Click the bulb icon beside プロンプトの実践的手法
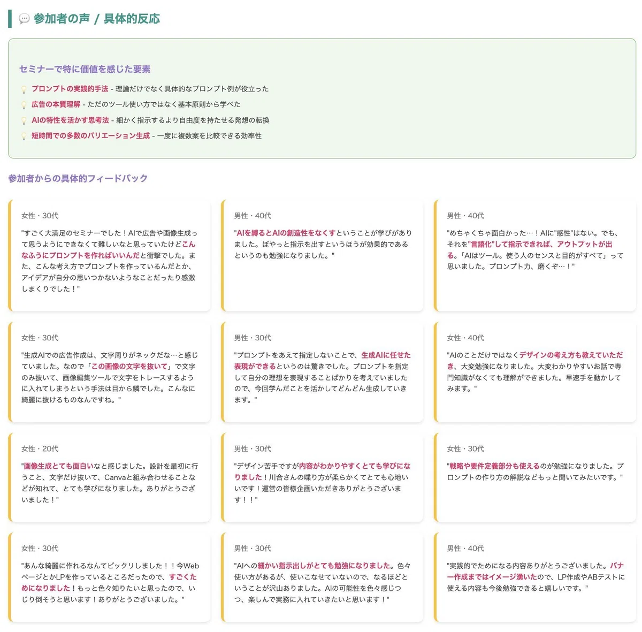Viewport: 642px width, 632px height. [24, 89]
